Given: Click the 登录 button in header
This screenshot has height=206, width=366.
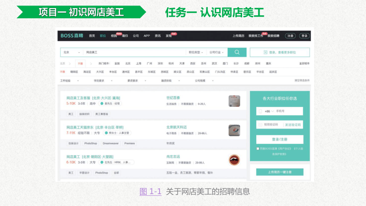Looking at the screenshot, I should point(304,36).
